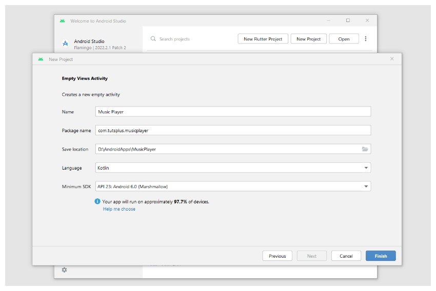The image size is (436, 291).
Task: Click the blue info icon near device percentage
Action: [97, 202]
